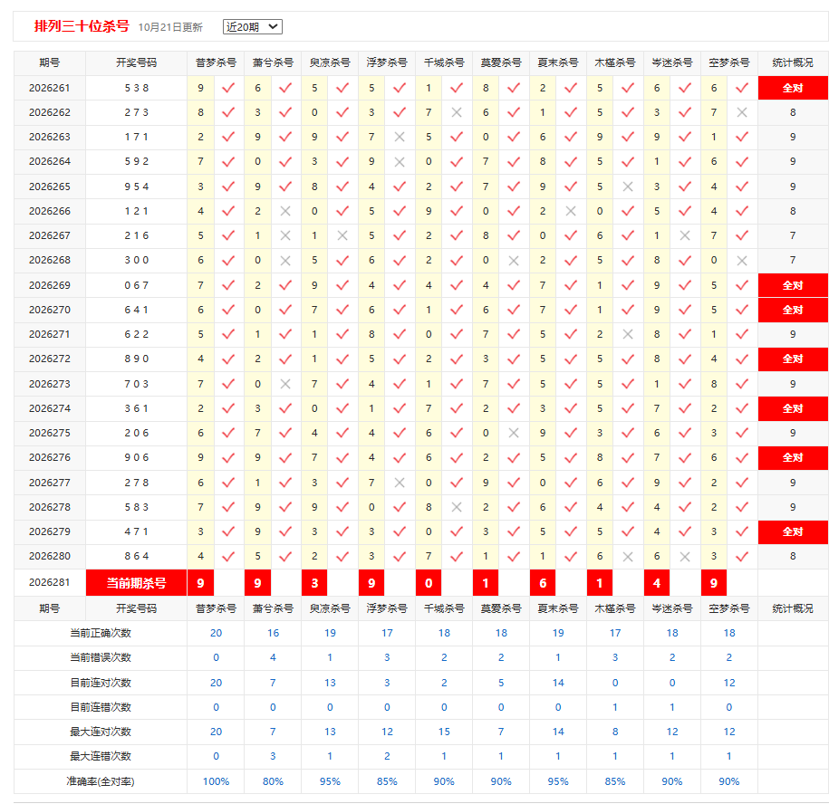The width and height of the screenshot is (829, 804).
Task: Click the red 昔梦杀号 number in row 2026281
Action: 200,583
